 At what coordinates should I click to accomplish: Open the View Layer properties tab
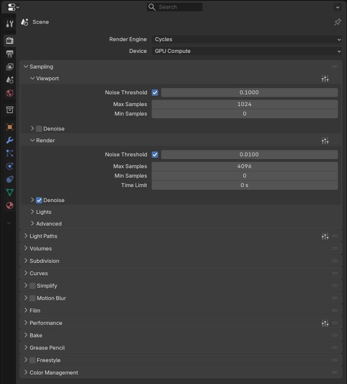[x=10, y=67]
